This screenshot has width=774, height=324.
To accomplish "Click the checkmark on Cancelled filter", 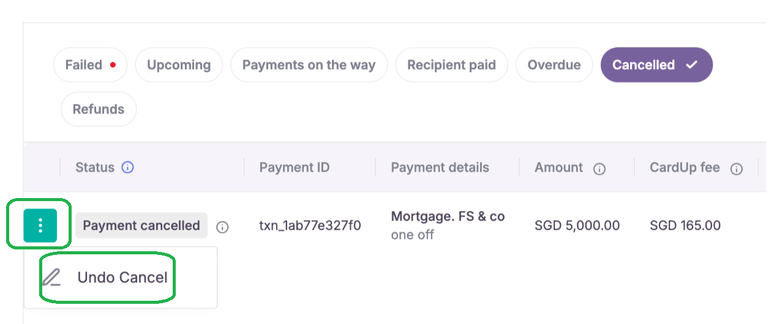I will pyautogui.click(x=691, y=65).
